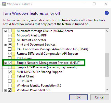Select Simple TCPIP services row text
This screenshot has height=103, width=111.
tap(47, 67)
